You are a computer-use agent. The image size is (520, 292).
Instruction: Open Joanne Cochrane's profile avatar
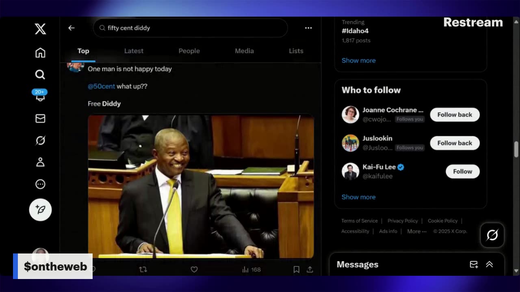coord(350,115)
